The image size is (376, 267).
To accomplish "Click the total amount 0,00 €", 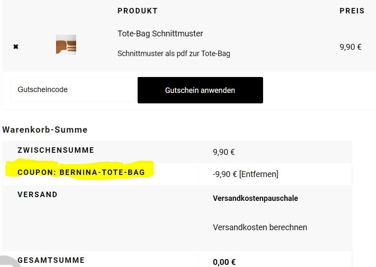I will pos(224,262).
